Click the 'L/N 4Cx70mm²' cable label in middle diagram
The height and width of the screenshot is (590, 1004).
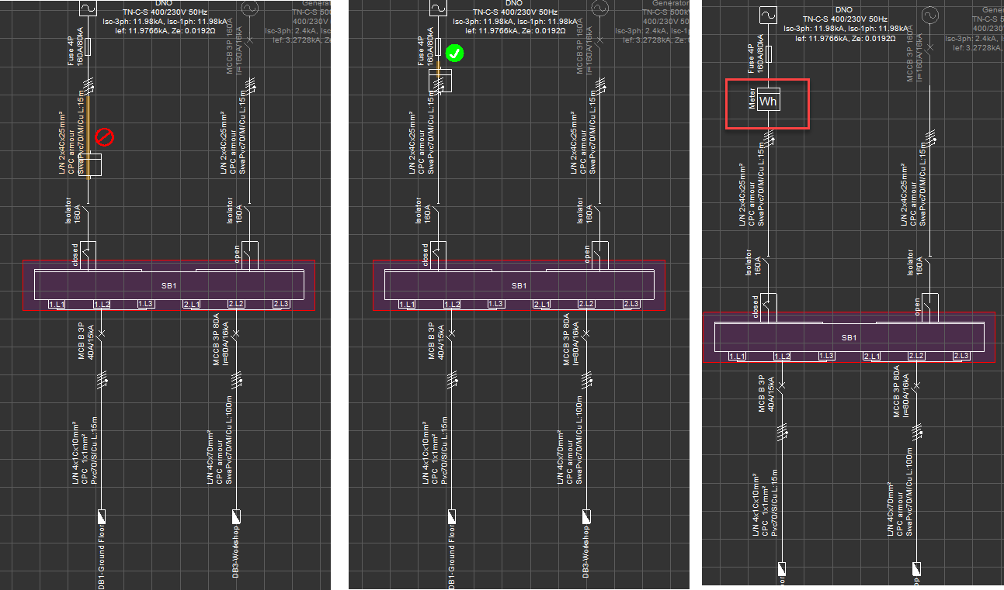tap(560, 459)
